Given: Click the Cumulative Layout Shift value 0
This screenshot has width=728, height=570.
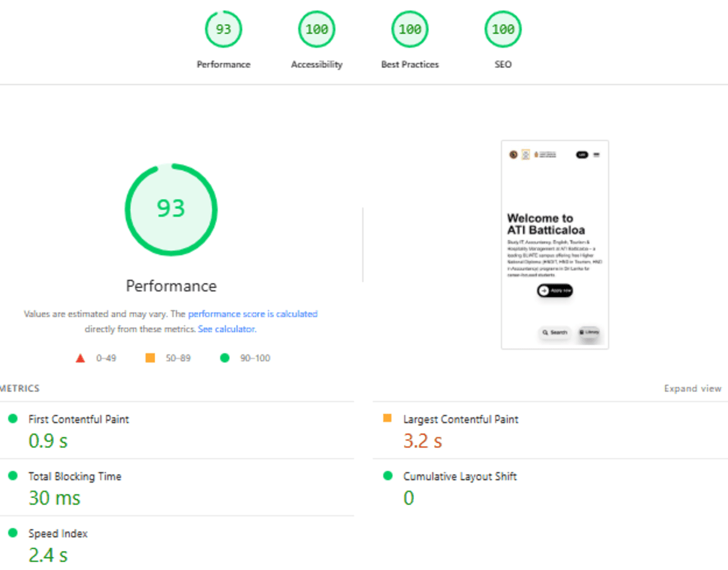Looking at the screenshot, I should point(409,498).
